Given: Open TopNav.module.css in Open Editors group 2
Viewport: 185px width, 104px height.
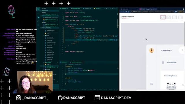Looking at the screenshot, I should tap(50, 26).
